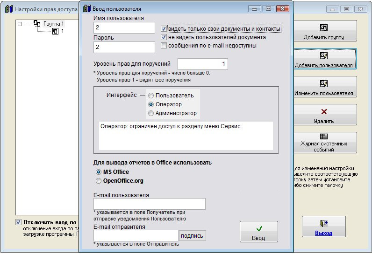Viewport: 372px width, 254px height.
Task: Click the Выход link text
Action: (323, 233)
